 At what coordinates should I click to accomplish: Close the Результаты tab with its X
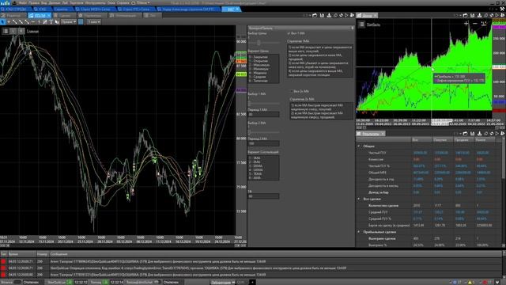point(383,134)
